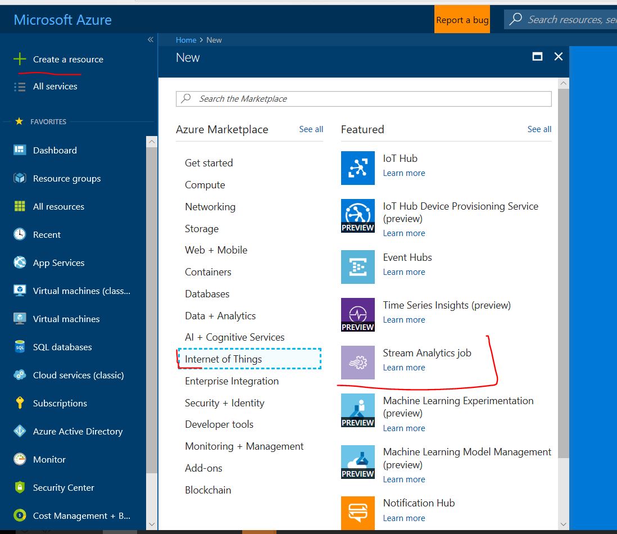Select the Add-ons category

click(x=203, y=468)
